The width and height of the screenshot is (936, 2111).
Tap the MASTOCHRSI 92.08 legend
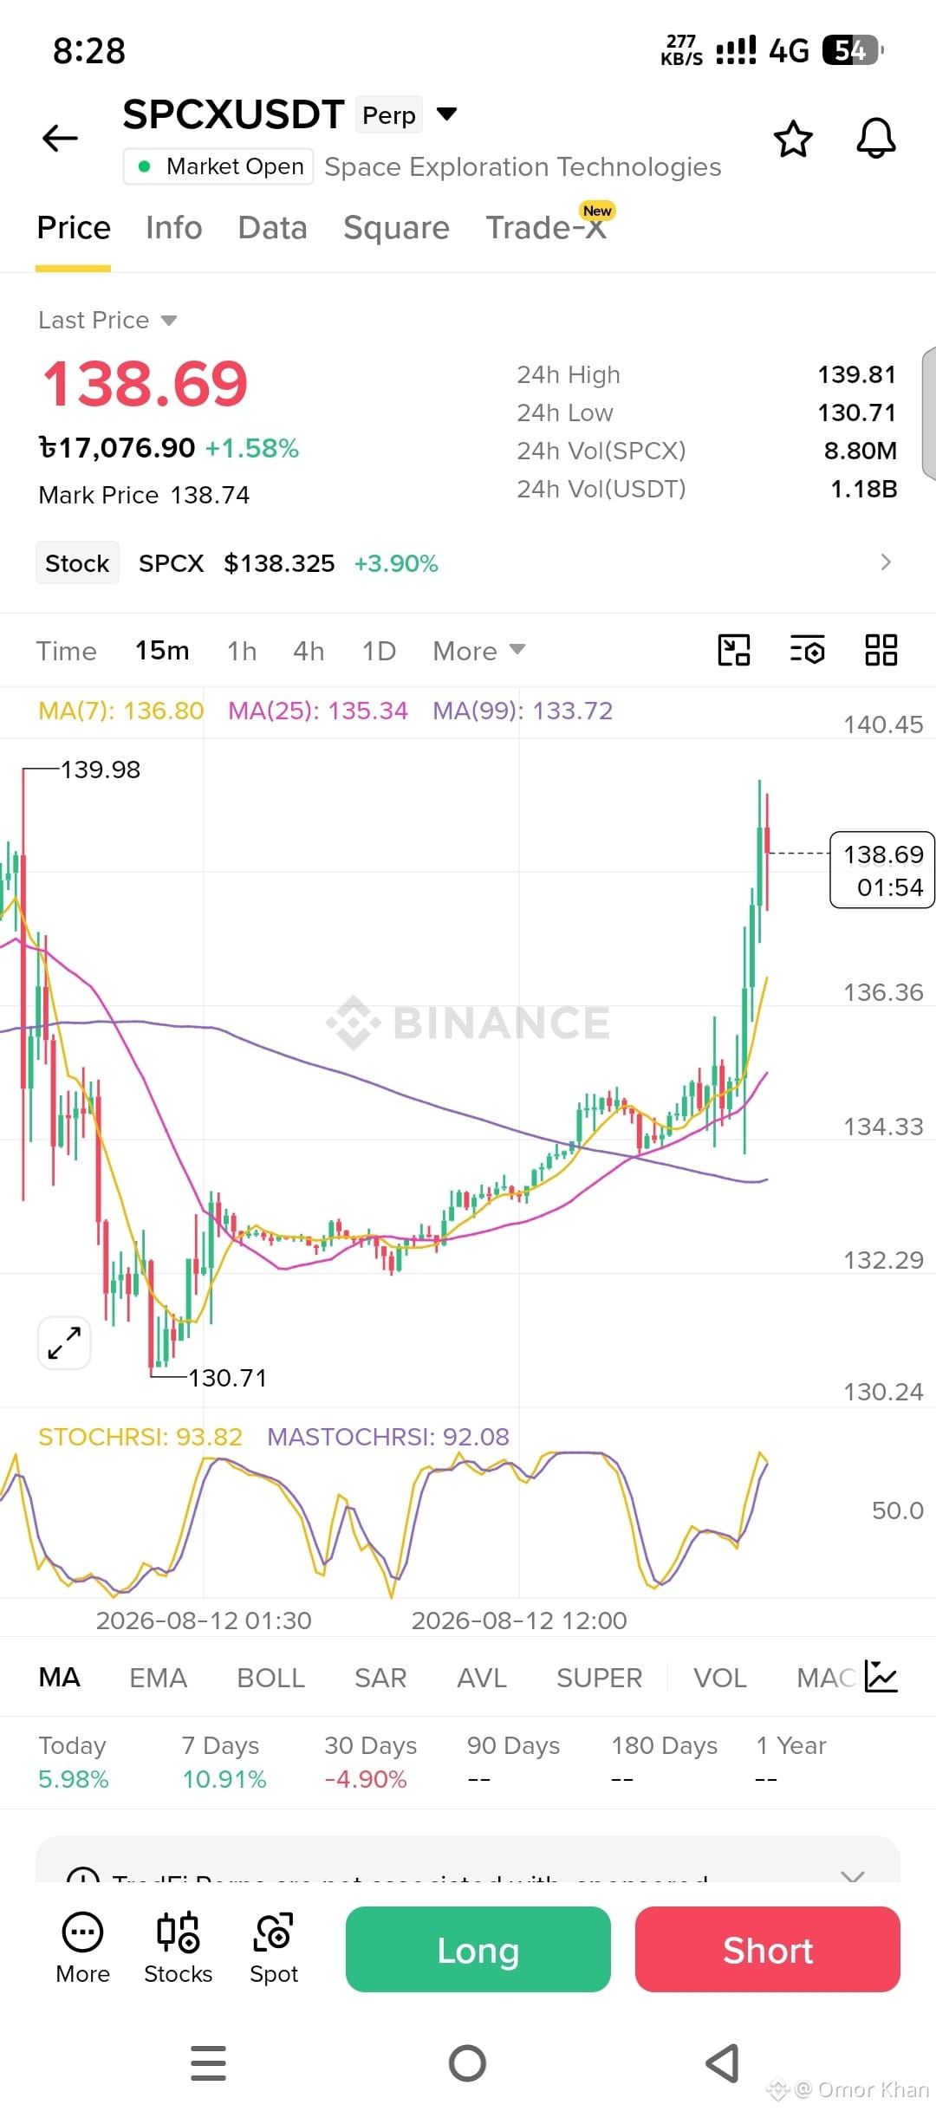388,1437
